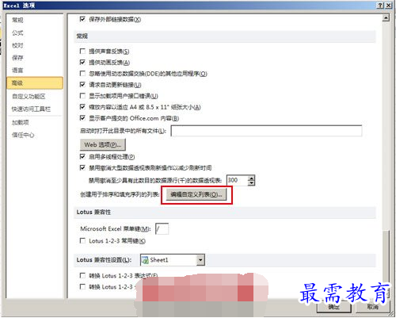Image resolution: width=396 pixels, height=318 pixels.
Task: Enable 显示加载项用户接口错误 checkbox
Action: pos(82,96)
